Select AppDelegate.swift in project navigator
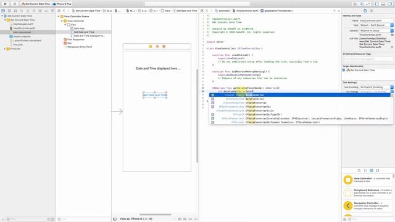 pyautogui.click(x=23, y=24)
